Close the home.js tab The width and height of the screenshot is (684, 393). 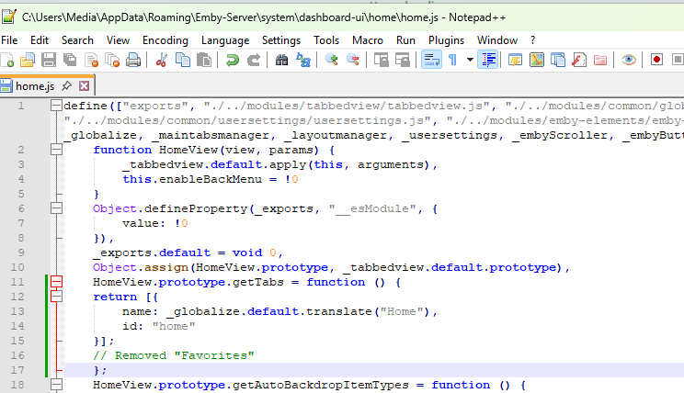85,85
